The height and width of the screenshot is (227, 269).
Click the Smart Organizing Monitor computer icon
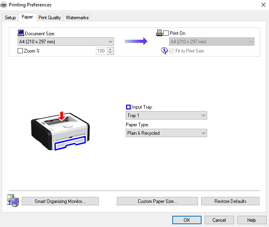point(12,200)
